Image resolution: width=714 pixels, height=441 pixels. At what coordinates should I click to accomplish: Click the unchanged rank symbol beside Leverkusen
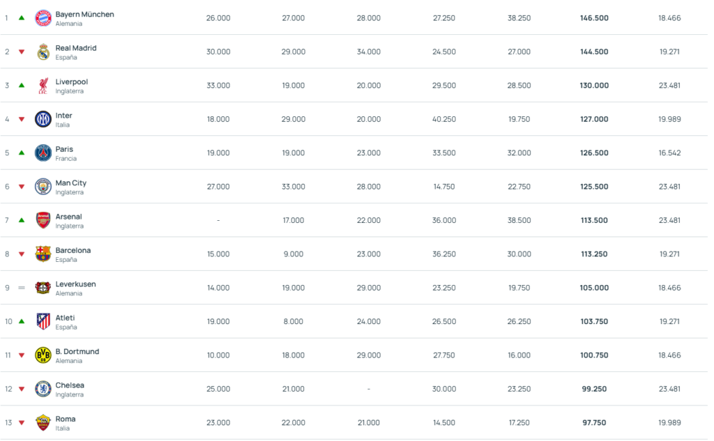point(22,288)
